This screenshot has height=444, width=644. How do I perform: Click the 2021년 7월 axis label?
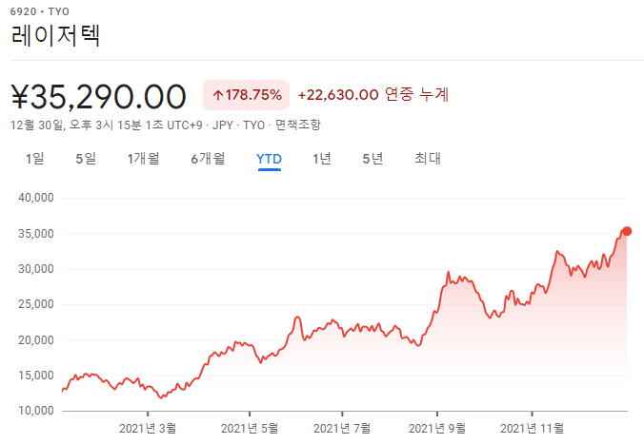342,429
